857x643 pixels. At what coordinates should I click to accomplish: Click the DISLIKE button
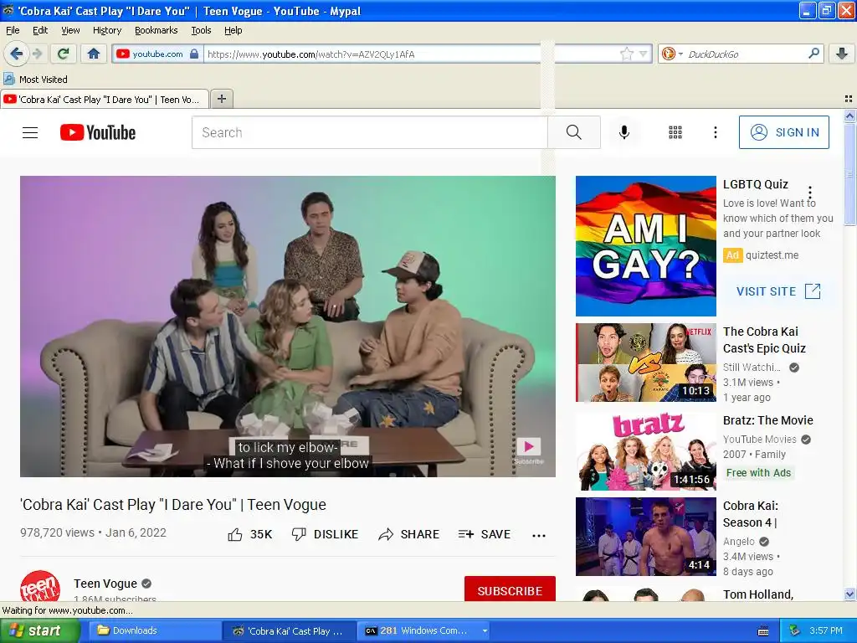[x=326, y=534]
